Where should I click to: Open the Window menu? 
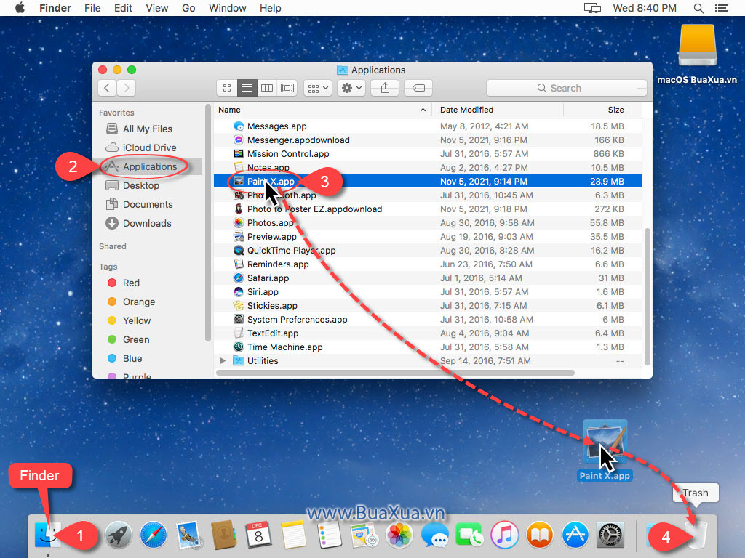[x=228, y=8]
